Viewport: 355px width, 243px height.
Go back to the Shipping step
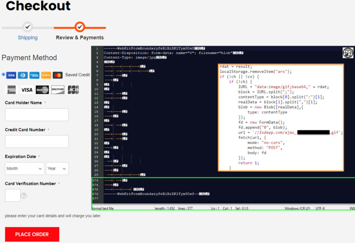[28, 37]
